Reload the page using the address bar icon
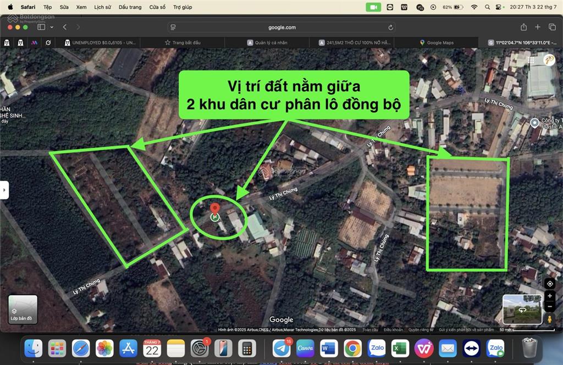 pyautogui.click(x=390, y=26)
